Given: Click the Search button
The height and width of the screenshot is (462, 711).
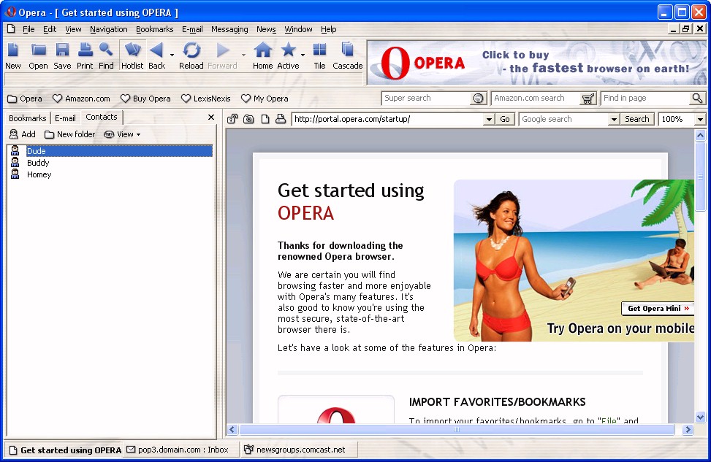Looking at the screenshot, I should (637, 119).
